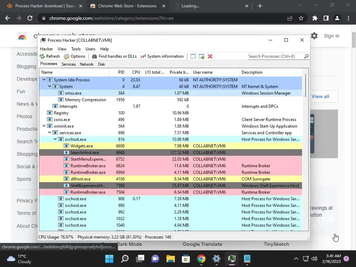This screenshot has width=356, height=267.
Task: Switch to the Process Hacker download Chrome tab
Action: click(x=45, y=6)
